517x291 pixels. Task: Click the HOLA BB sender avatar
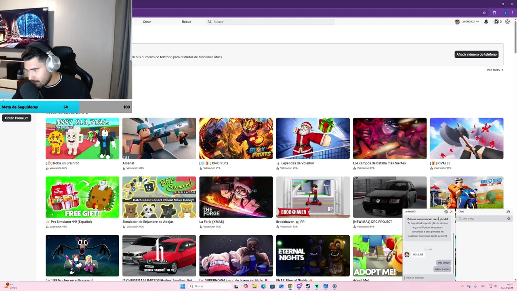tap(407, 255)
